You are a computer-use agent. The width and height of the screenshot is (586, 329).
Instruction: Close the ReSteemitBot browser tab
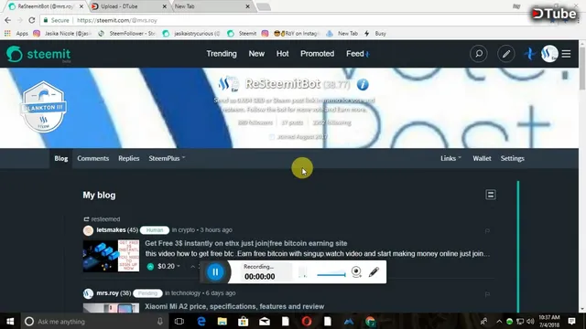click(x=81, y=6)
